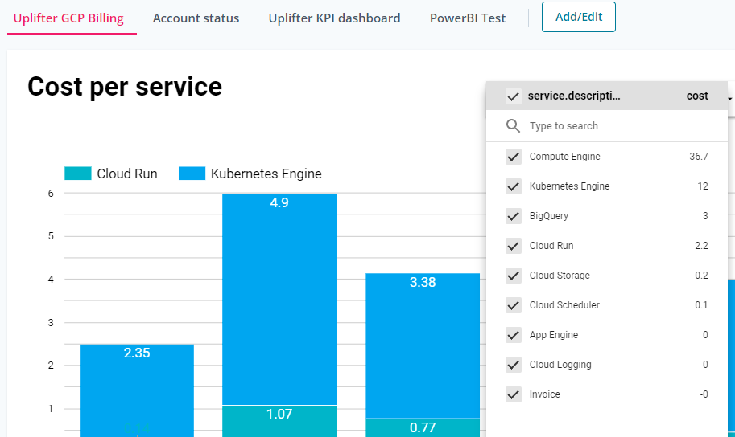
Task: Click the Cloud Run cost value 2.2
Action: click(x=701, y=246)
